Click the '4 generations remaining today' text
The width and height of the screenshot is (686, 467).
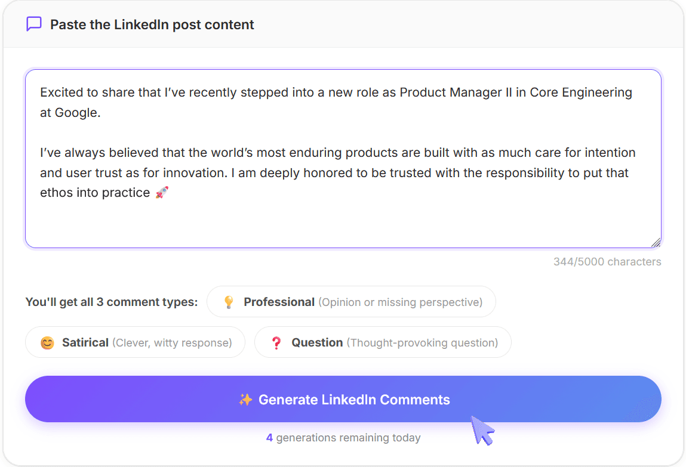click(x=343, y=437)
